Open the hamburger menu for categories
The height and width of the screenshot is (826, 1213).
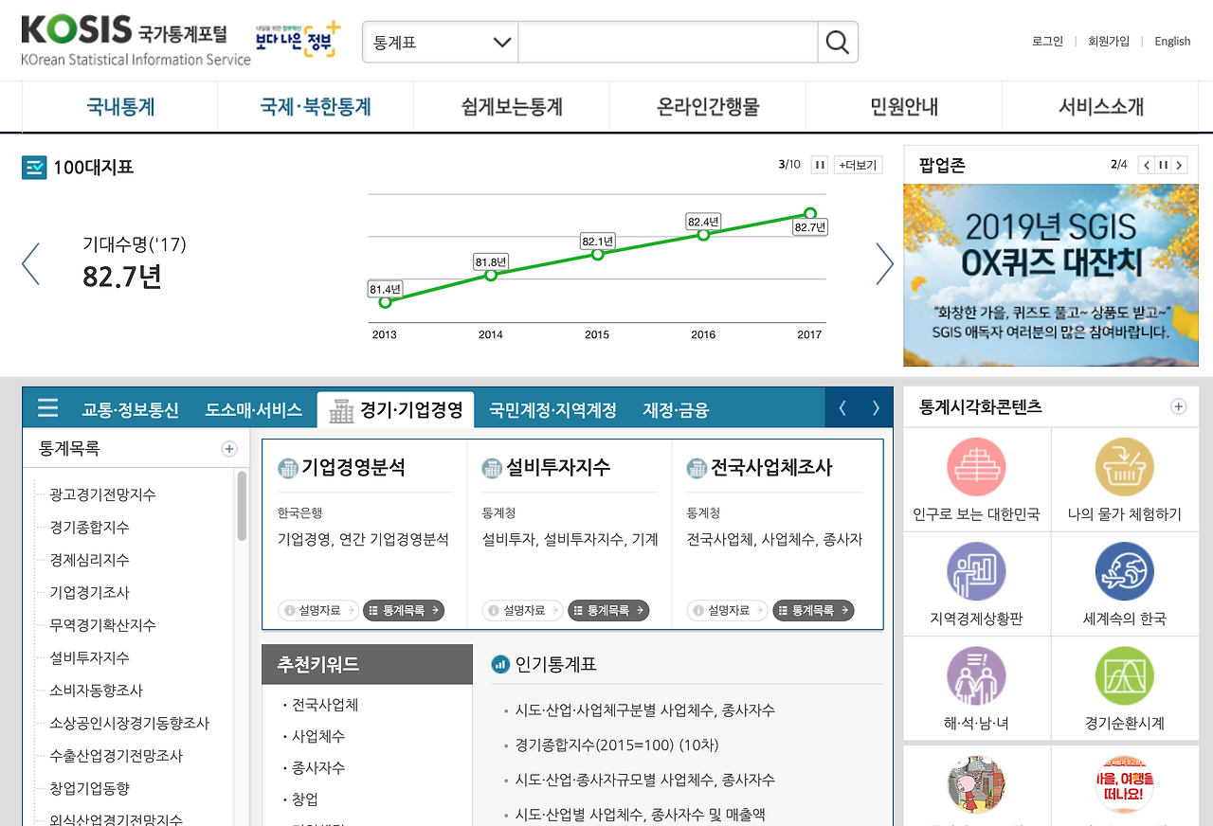(x=47, y=408)
